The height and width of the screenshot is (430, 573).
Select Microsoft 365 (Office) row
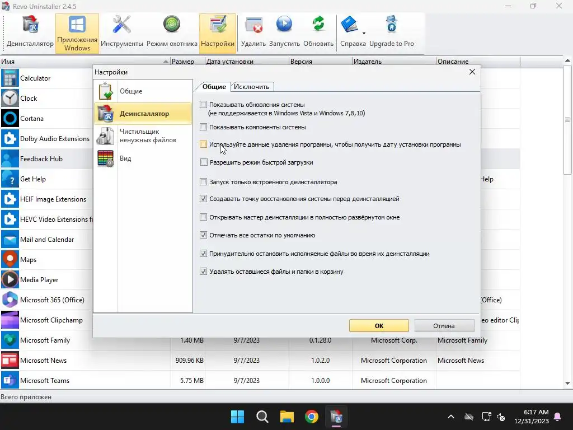[x=46, y=300]
